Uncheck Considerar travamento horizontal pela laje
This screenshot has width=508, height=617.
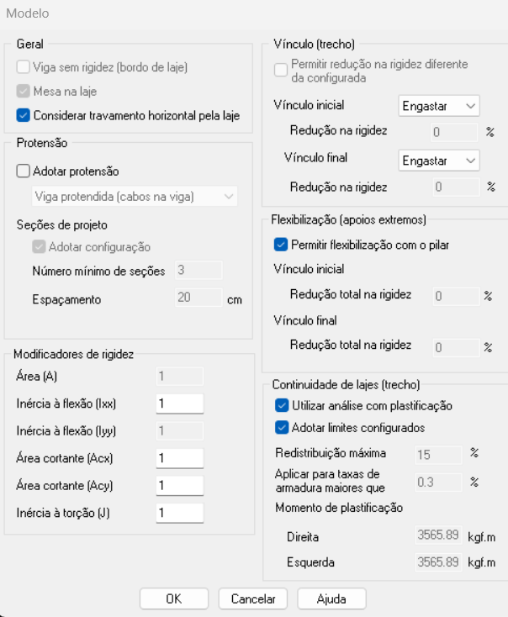tap(23, 115)
